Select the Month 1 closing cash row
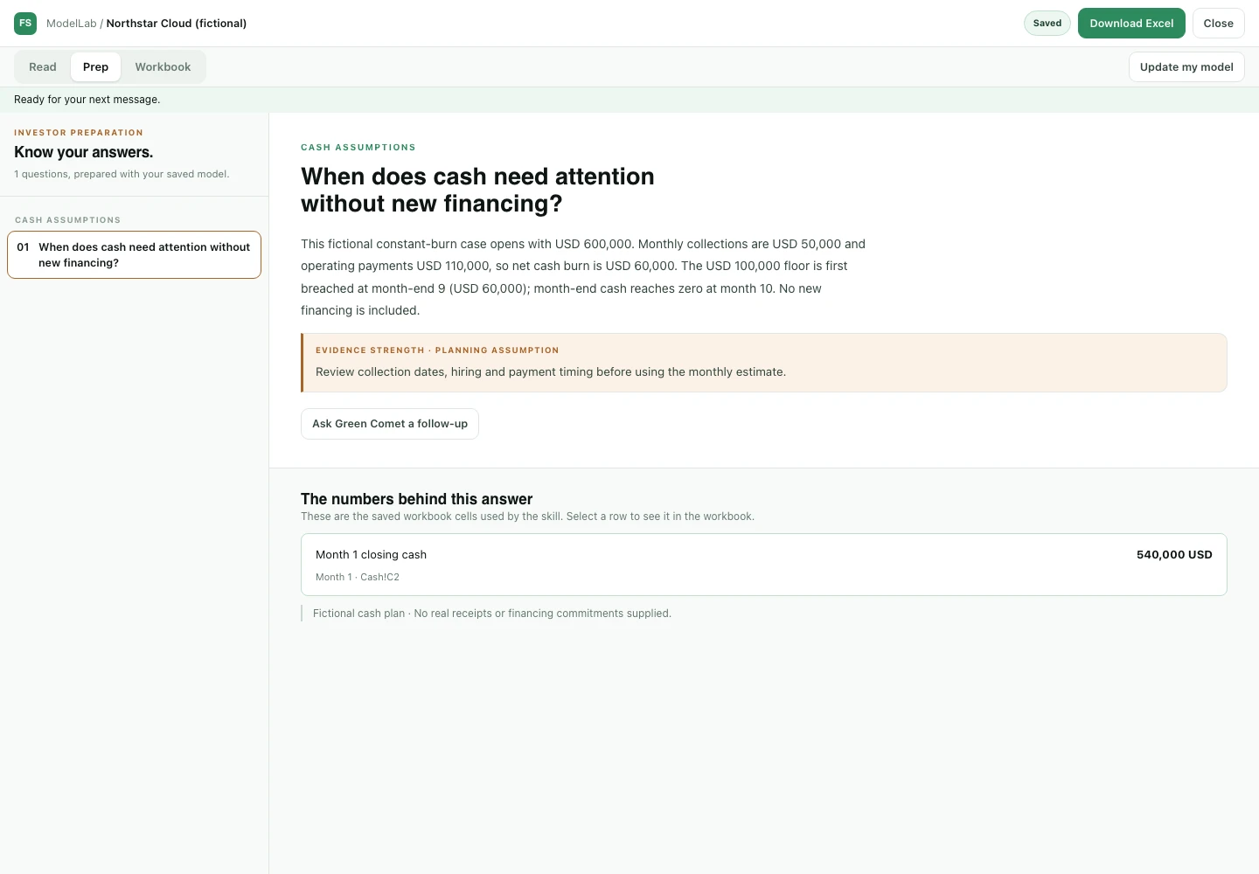 point(764,565)
